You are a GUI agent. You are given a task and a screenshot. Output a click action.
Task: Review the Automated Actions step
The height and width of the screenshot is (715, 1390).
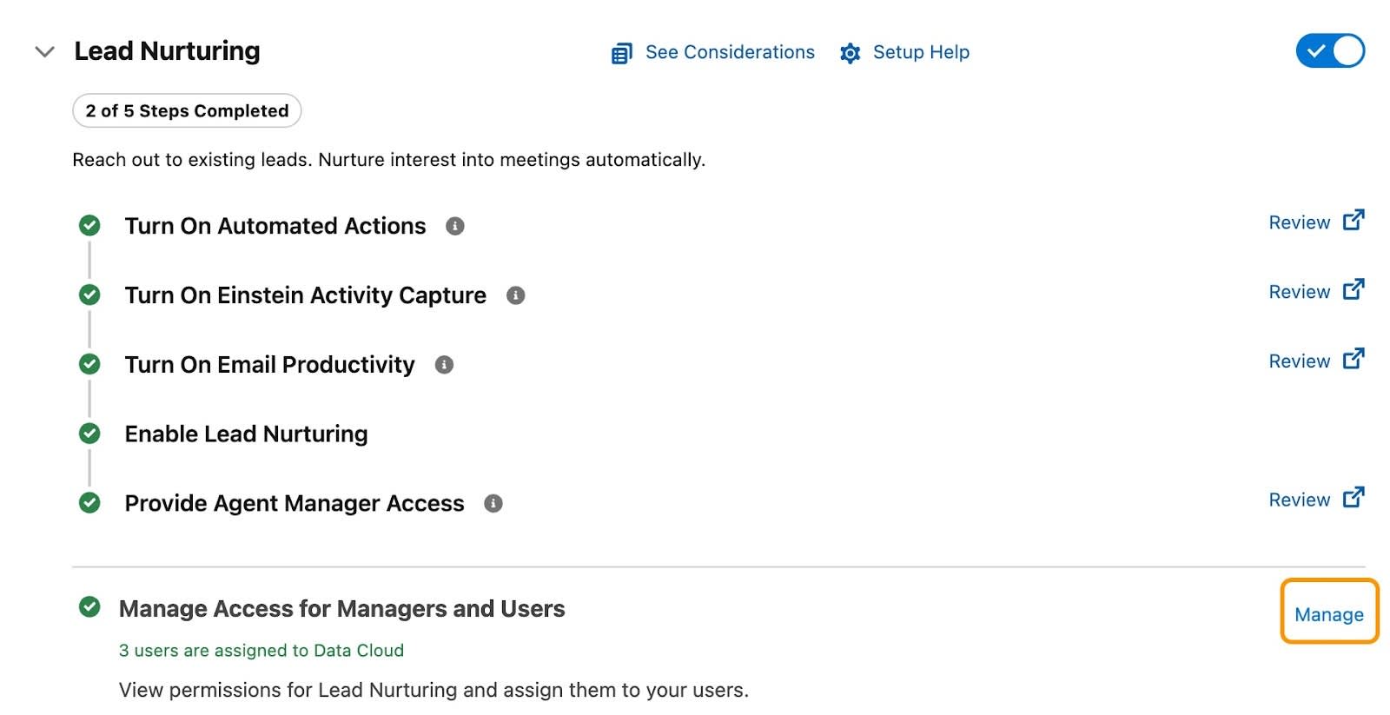click(x=1299, y=223)
